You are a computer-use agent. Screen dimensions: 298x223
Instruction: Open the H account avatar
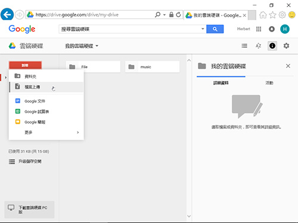(x=285, y=29)
